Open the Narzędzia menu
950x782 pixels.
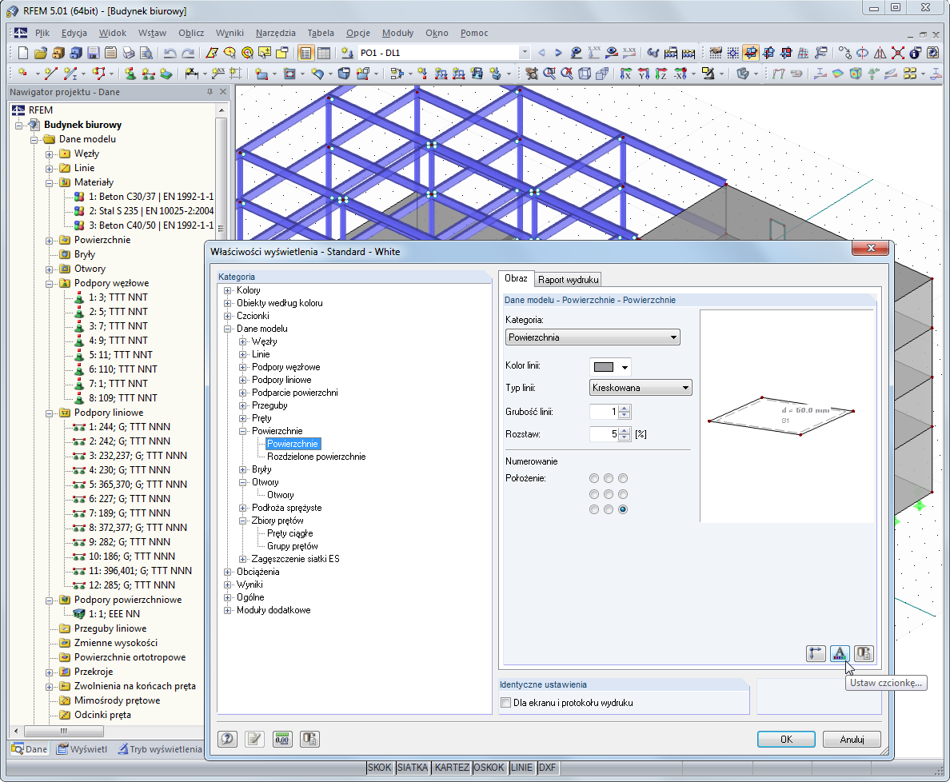pyautogui.click(x=276, y=33)
